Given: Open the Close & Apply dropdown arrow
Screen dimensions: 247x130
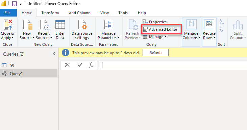Looking at the screenshot, I should [13, 38].
